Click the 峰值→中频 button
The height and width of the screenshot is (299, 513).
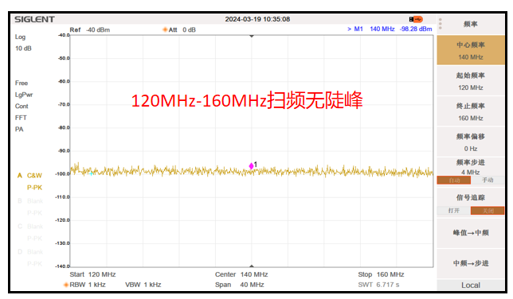click(x=471, y=233)
